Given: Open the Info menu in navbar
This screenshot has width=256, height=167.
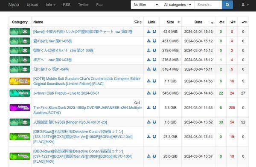Looking at the screenshot, I should coord(50,5).
